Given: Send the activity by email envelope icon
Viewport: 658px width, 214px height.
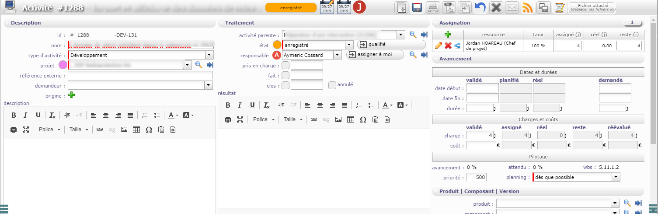Looking at the screenshot, I should pyautogui.click(x=512, y=7).
